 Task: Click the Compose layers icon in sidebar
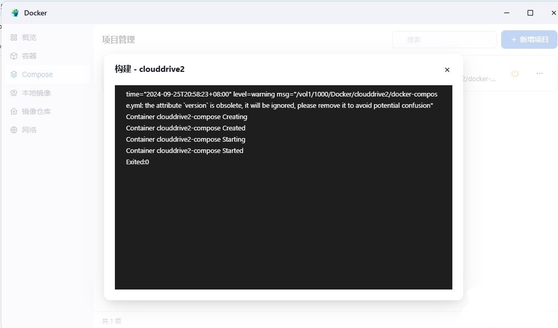(14, 74)
